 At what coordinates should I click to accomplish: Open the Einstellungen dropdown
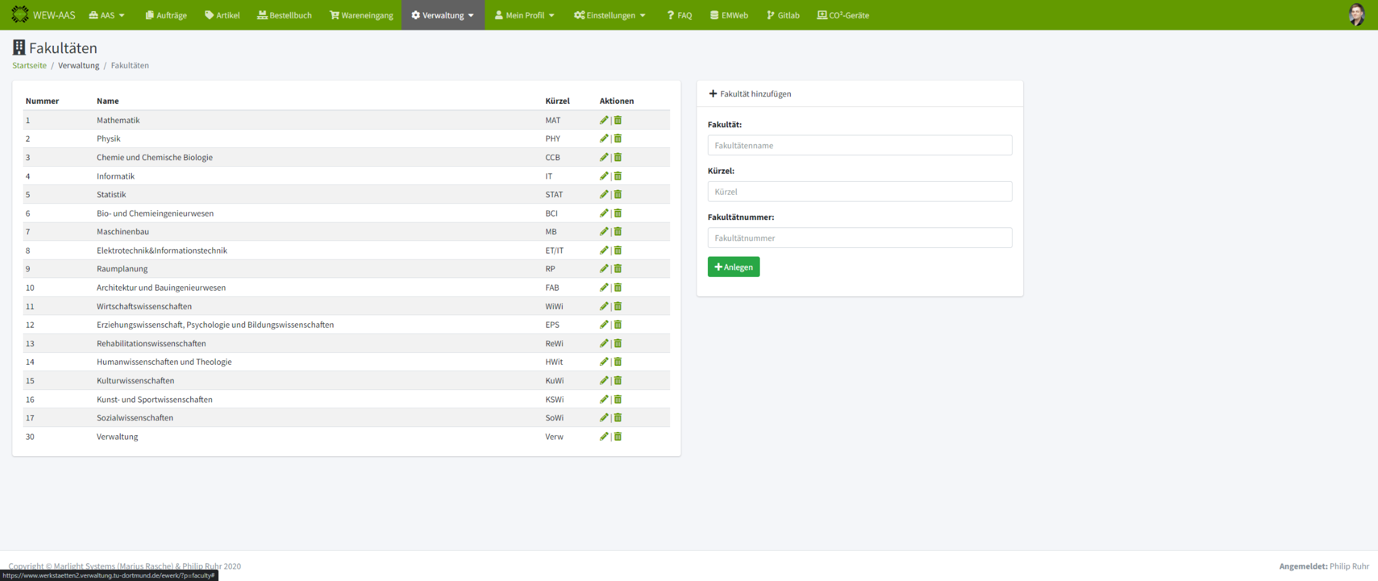coord(610,15)
